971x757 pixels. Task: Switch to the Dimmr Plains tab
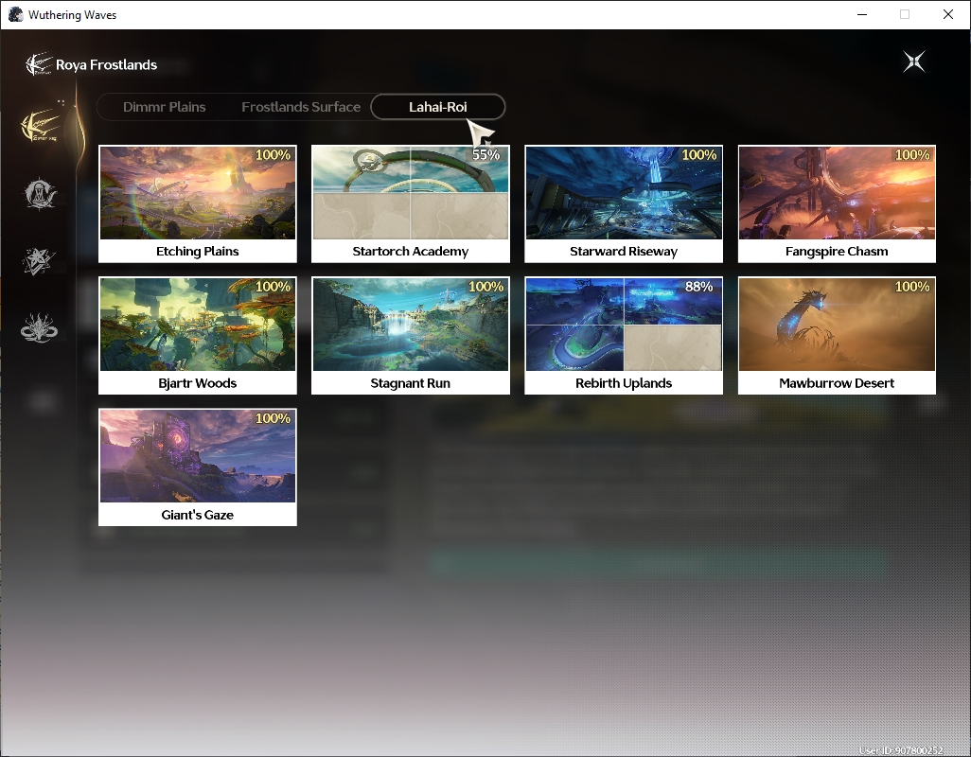(x=164, y=107)
